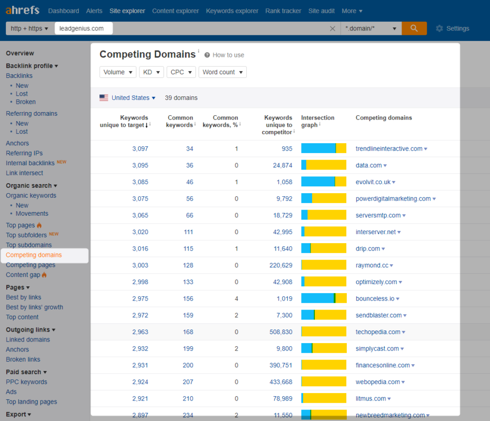Screen dimensions: 490x421
Task: Open Keywords explorer
Action: pyautogui.click(x=232, y=11)
